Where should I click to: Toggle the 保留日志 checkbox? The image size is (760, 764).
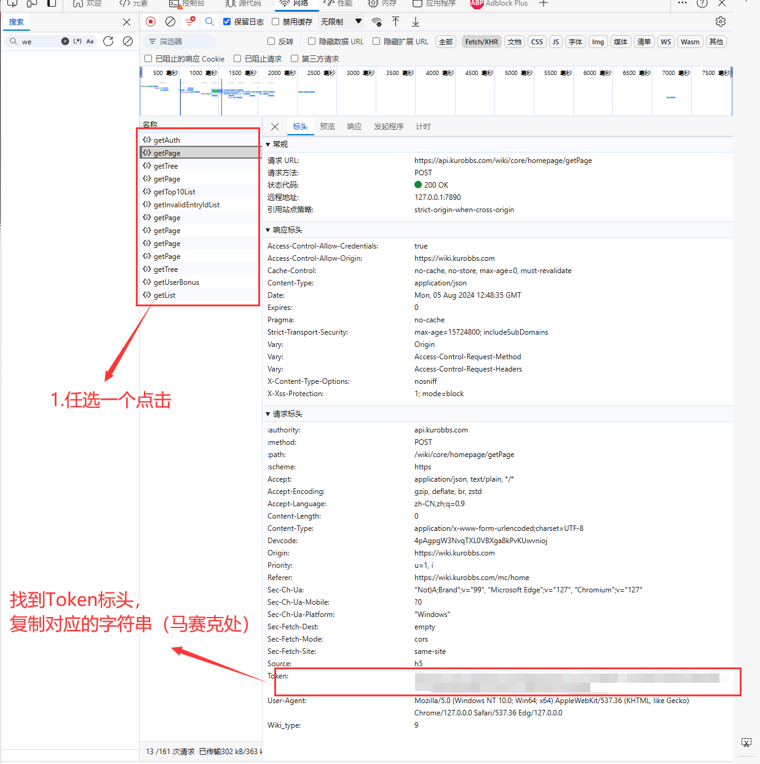tap(227, 22)
